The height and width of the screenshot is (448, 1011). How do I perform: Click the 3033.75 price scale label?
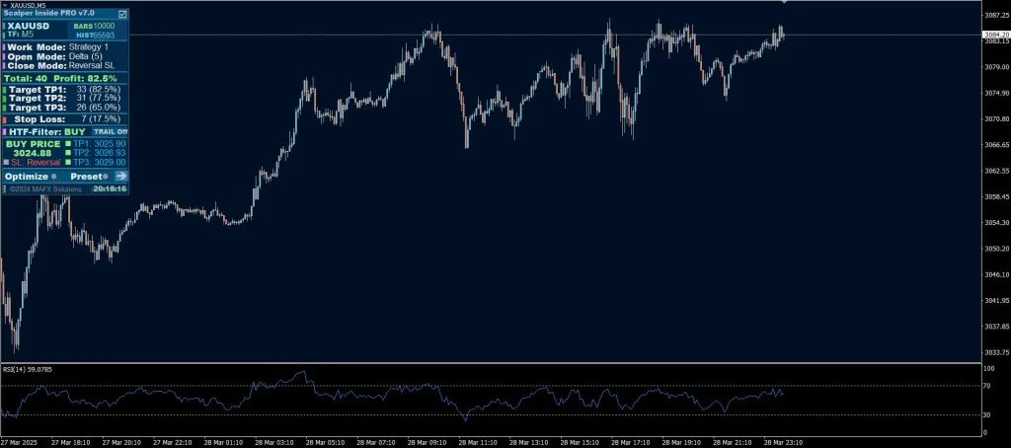tap(995, 352)
